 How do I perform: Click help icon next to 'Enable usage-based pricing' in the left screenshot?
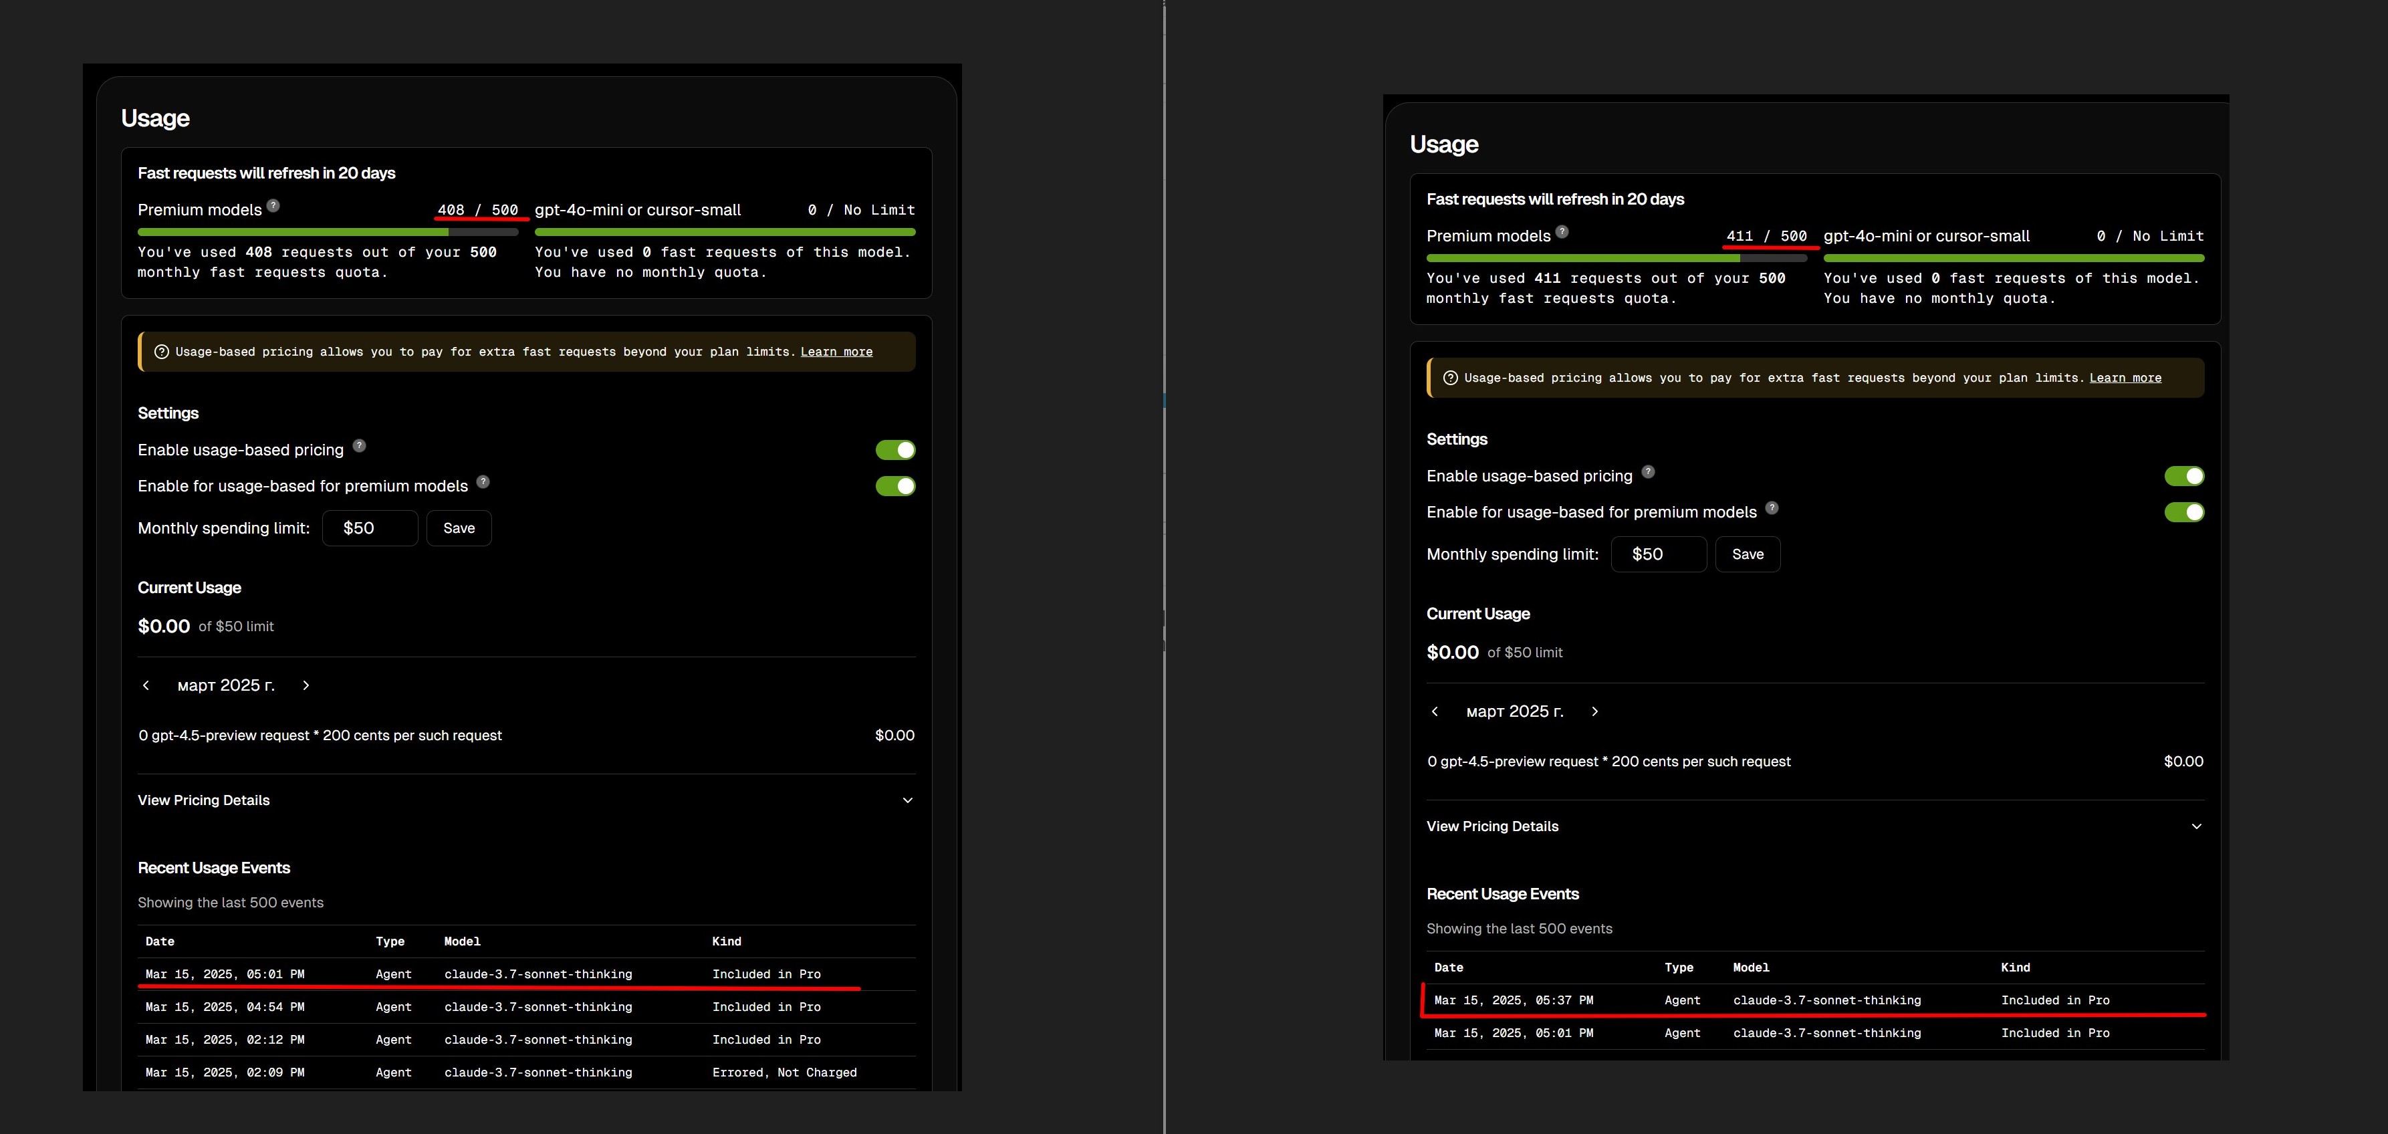click(360, 446)
